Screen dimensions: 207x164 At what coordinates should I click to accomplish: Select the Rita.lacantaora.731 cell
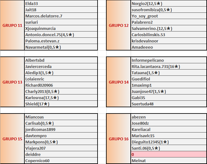(168, 66)
